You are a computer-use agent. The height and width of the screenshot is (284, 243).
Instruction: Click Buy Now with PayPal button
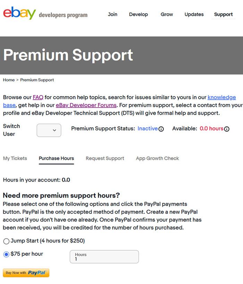point(26,273)
